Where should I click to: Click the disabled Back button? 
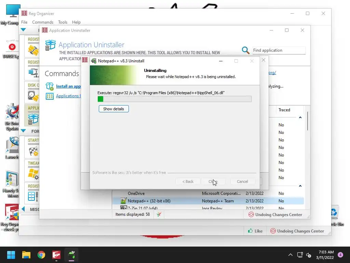188,181
